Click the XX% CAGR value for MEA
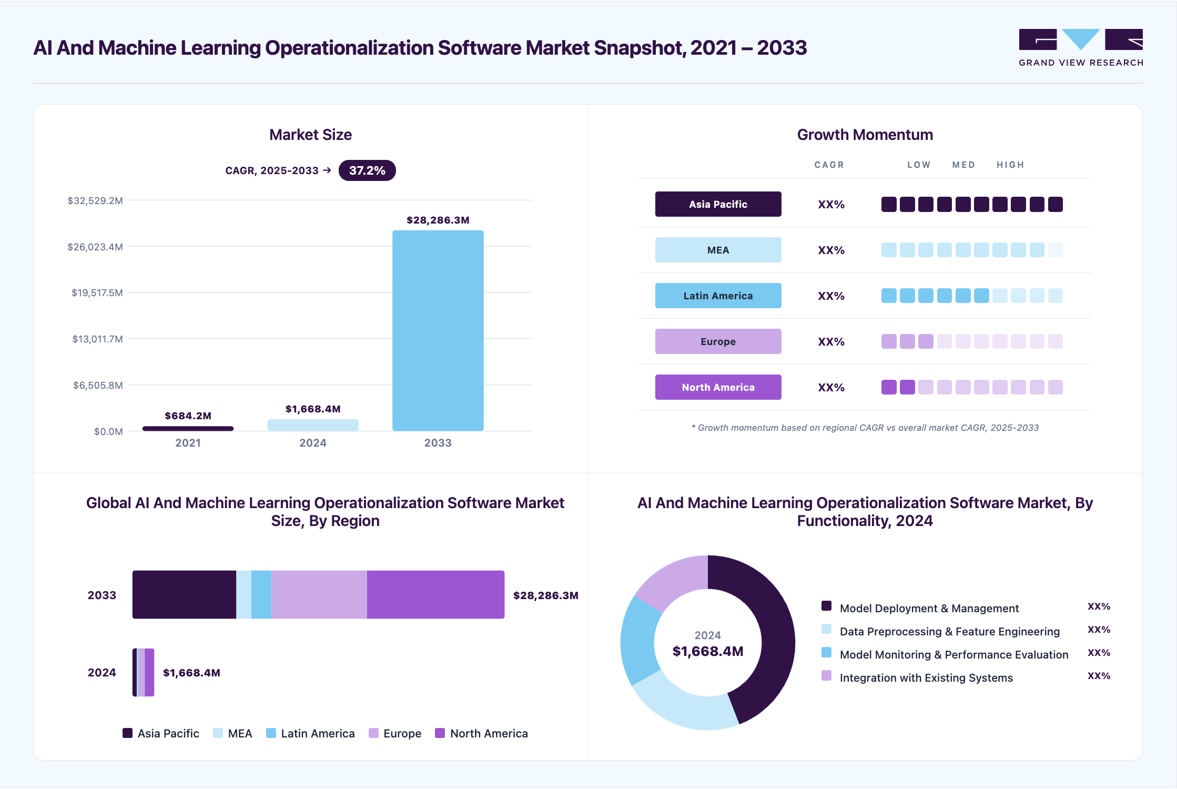The image size is (1177, 789). 831,250
